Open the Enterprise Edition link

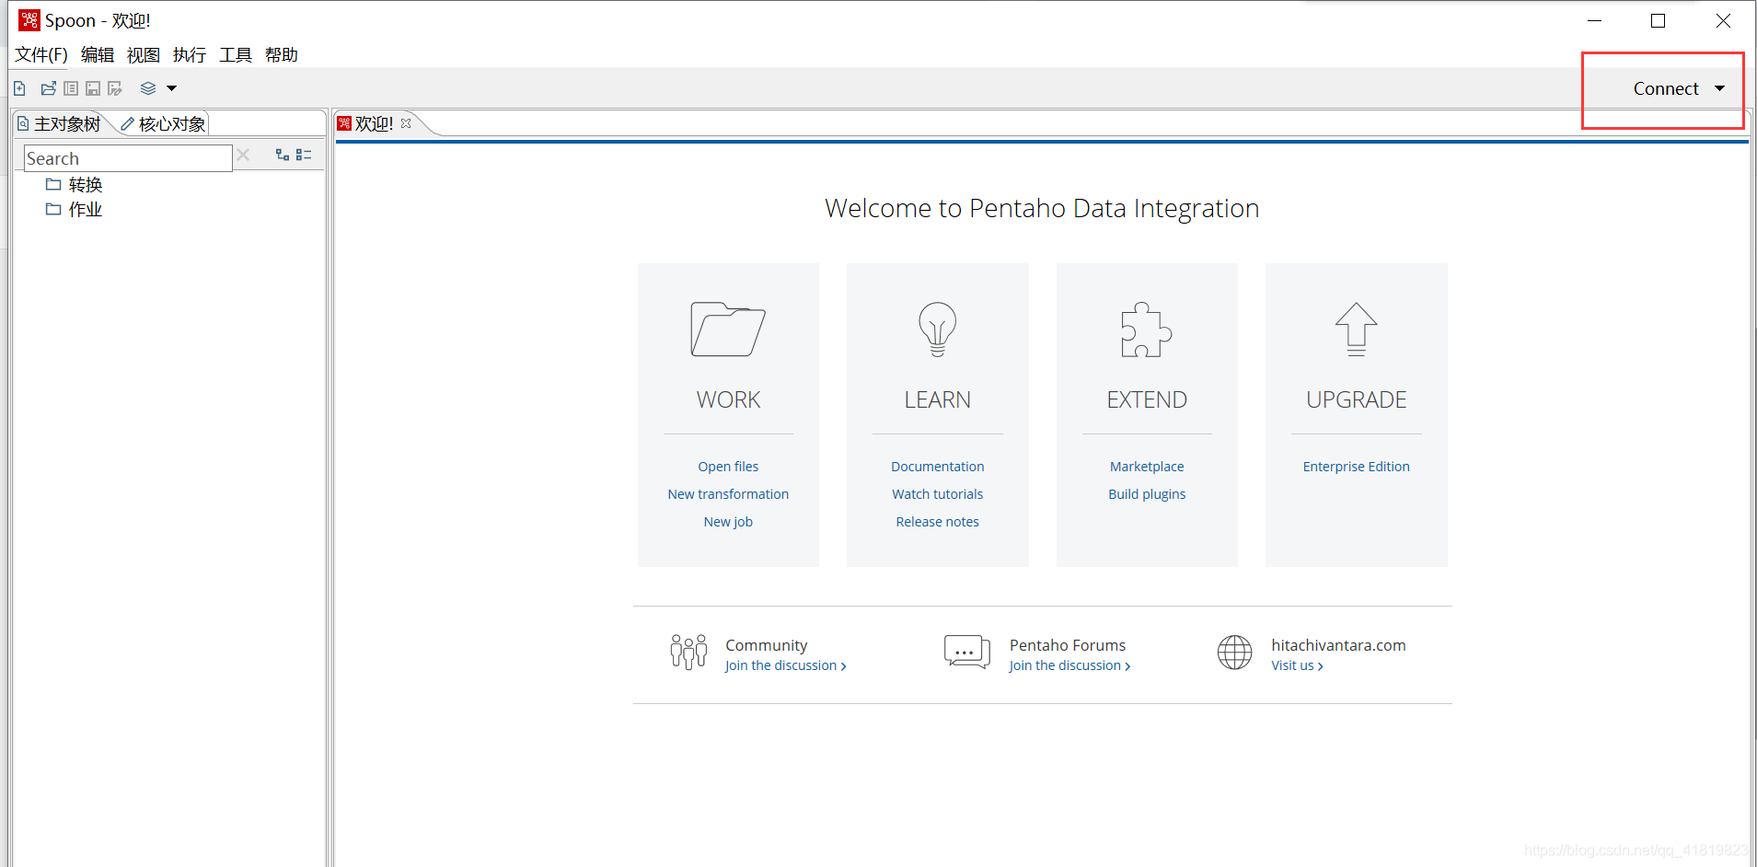[x=1356, y=467]
